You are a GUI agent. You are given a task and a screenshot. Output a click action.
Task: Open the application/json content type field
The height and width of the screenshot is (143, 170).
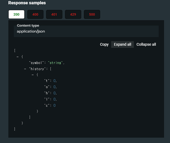click(86, 31)
